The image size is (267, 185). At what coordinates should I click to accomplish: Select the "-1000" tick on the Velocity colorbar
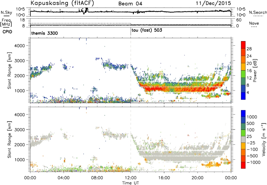254,162
